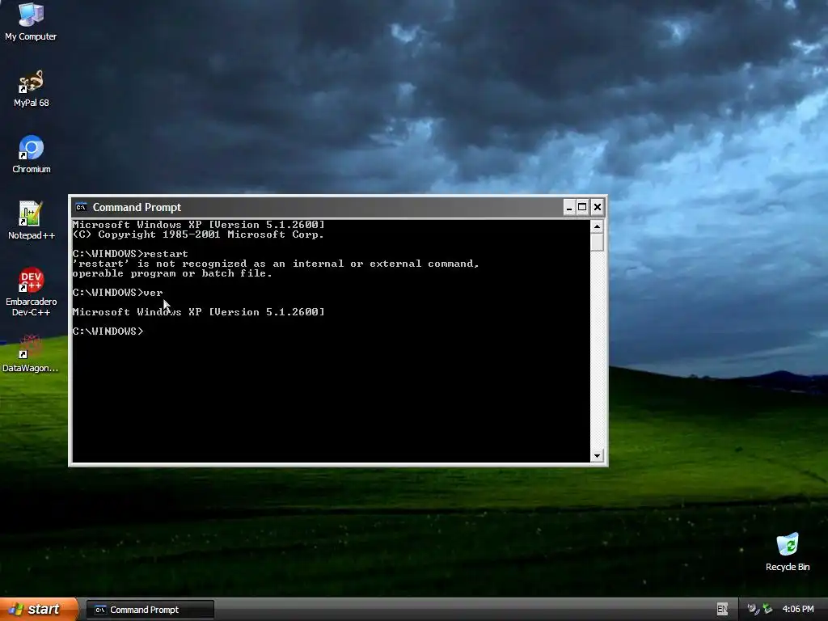Select the DataWagon desktop shortcut
Viewport: 828px width, 621px height.
[x=32, y=353]
